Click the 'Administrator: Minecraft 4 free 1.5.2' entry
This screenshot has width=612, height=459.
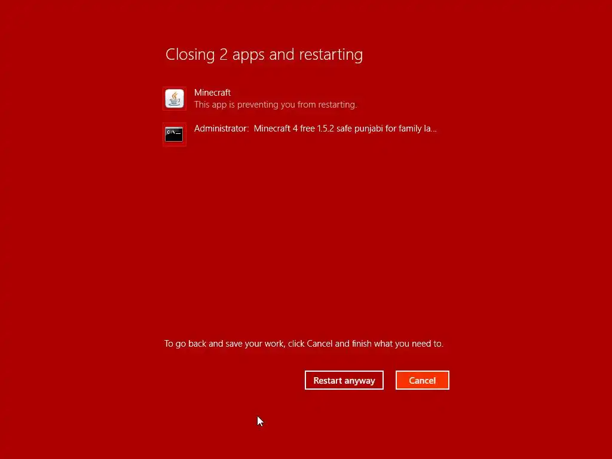tap(316, 128)
